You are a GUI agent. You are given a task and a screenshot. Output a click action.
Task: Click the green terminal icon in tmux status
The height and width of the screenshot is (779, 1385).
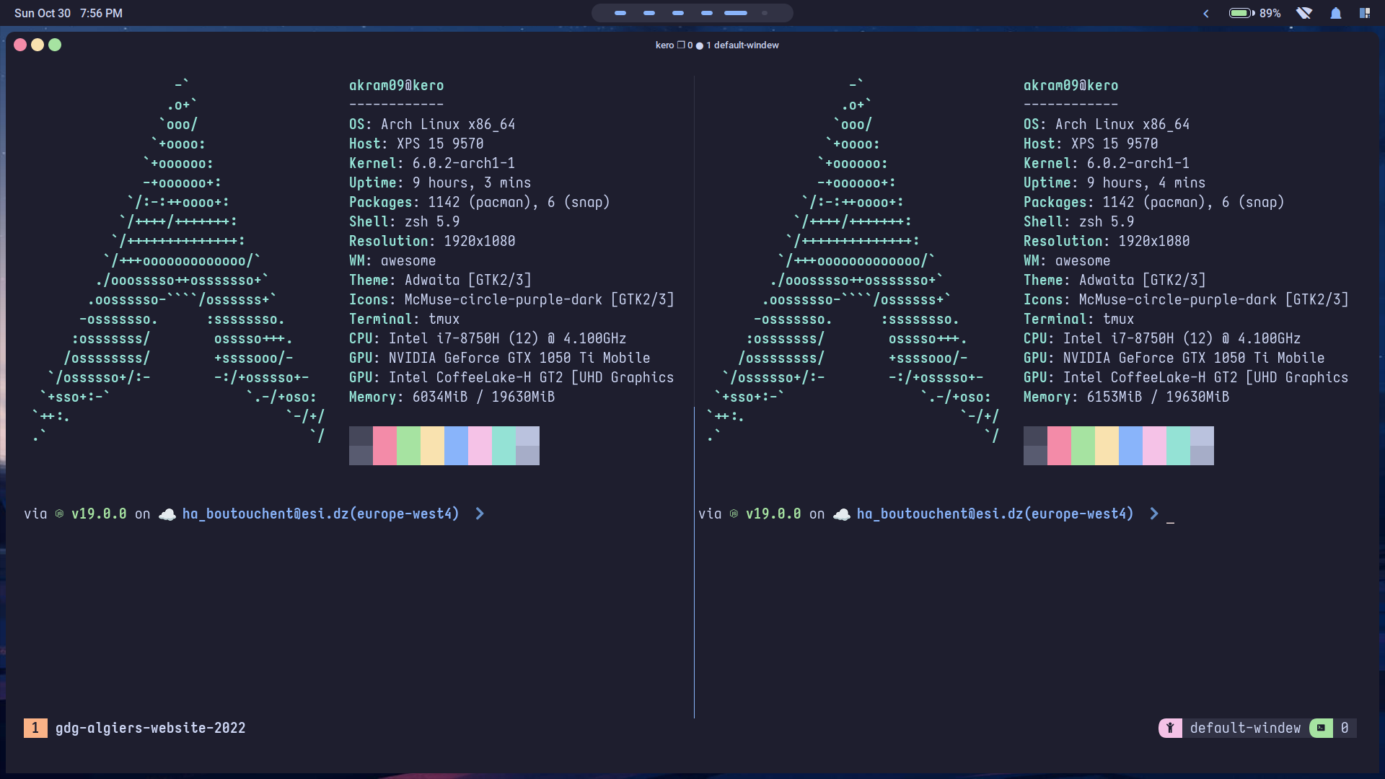coord(1321,728)
